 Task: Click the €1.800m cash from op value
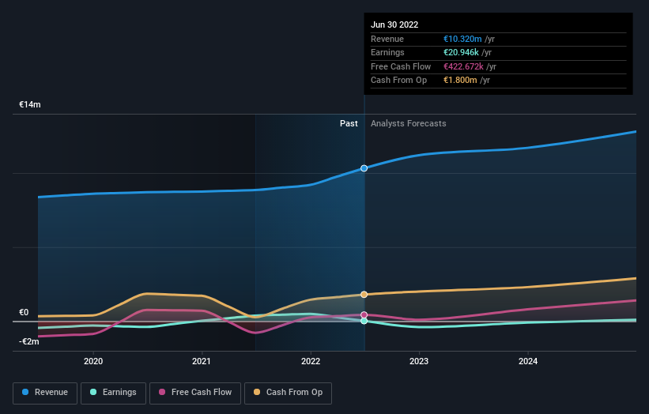pos(460,81)
